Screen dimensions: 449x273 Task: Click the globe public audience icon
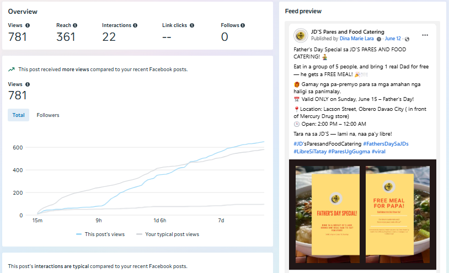[407, 39]
